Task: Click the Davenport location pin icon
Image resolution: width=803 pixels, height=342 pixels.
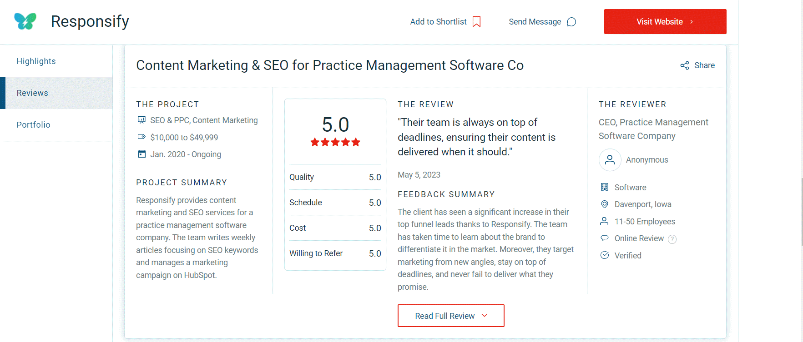Action: (x=605, y=204)
